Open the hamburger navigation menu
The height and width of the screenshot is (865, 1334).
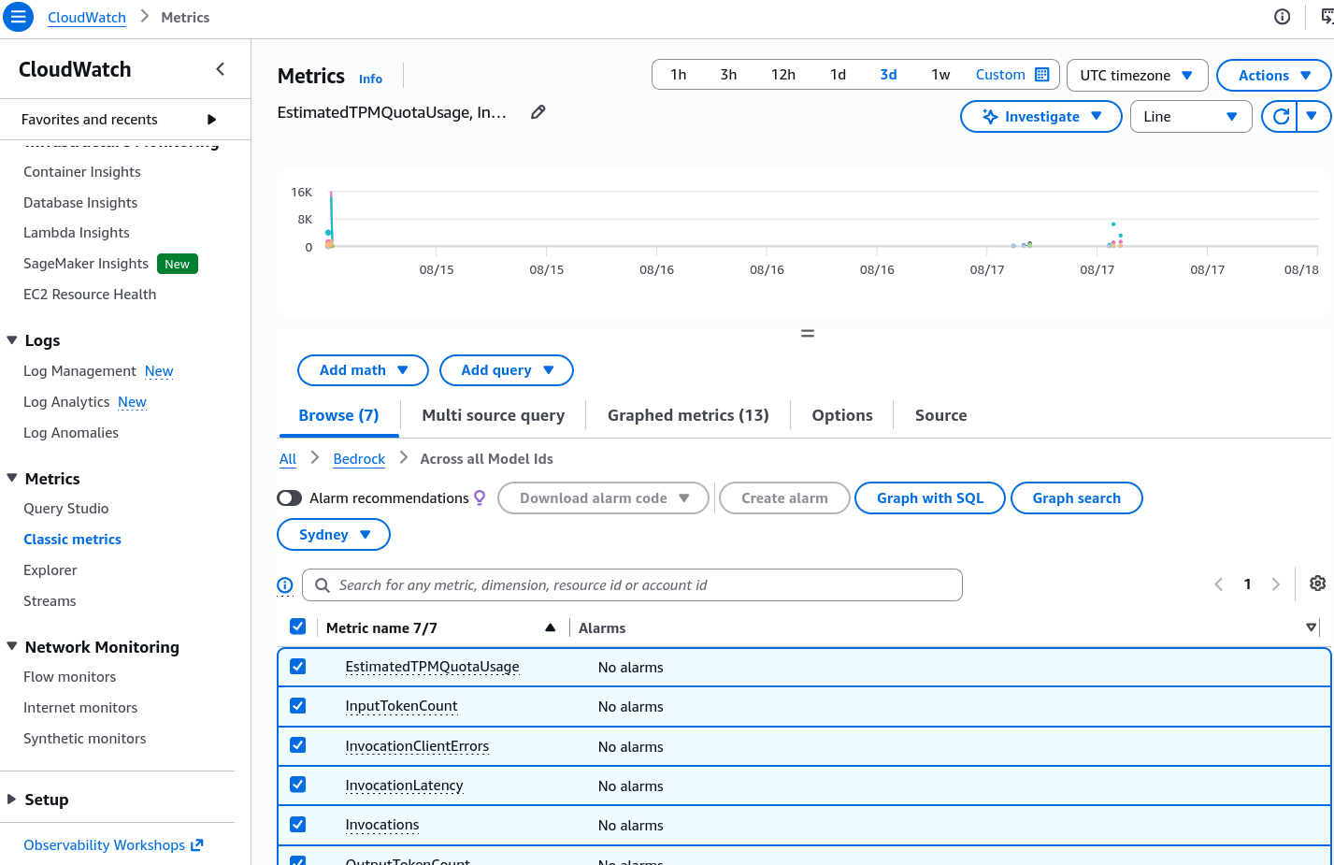pyautogui.click(x=18, y=17)
